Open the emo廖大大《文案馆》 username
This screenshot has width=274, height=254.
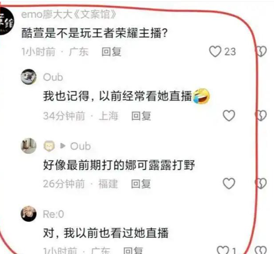(x=68, y=14)
